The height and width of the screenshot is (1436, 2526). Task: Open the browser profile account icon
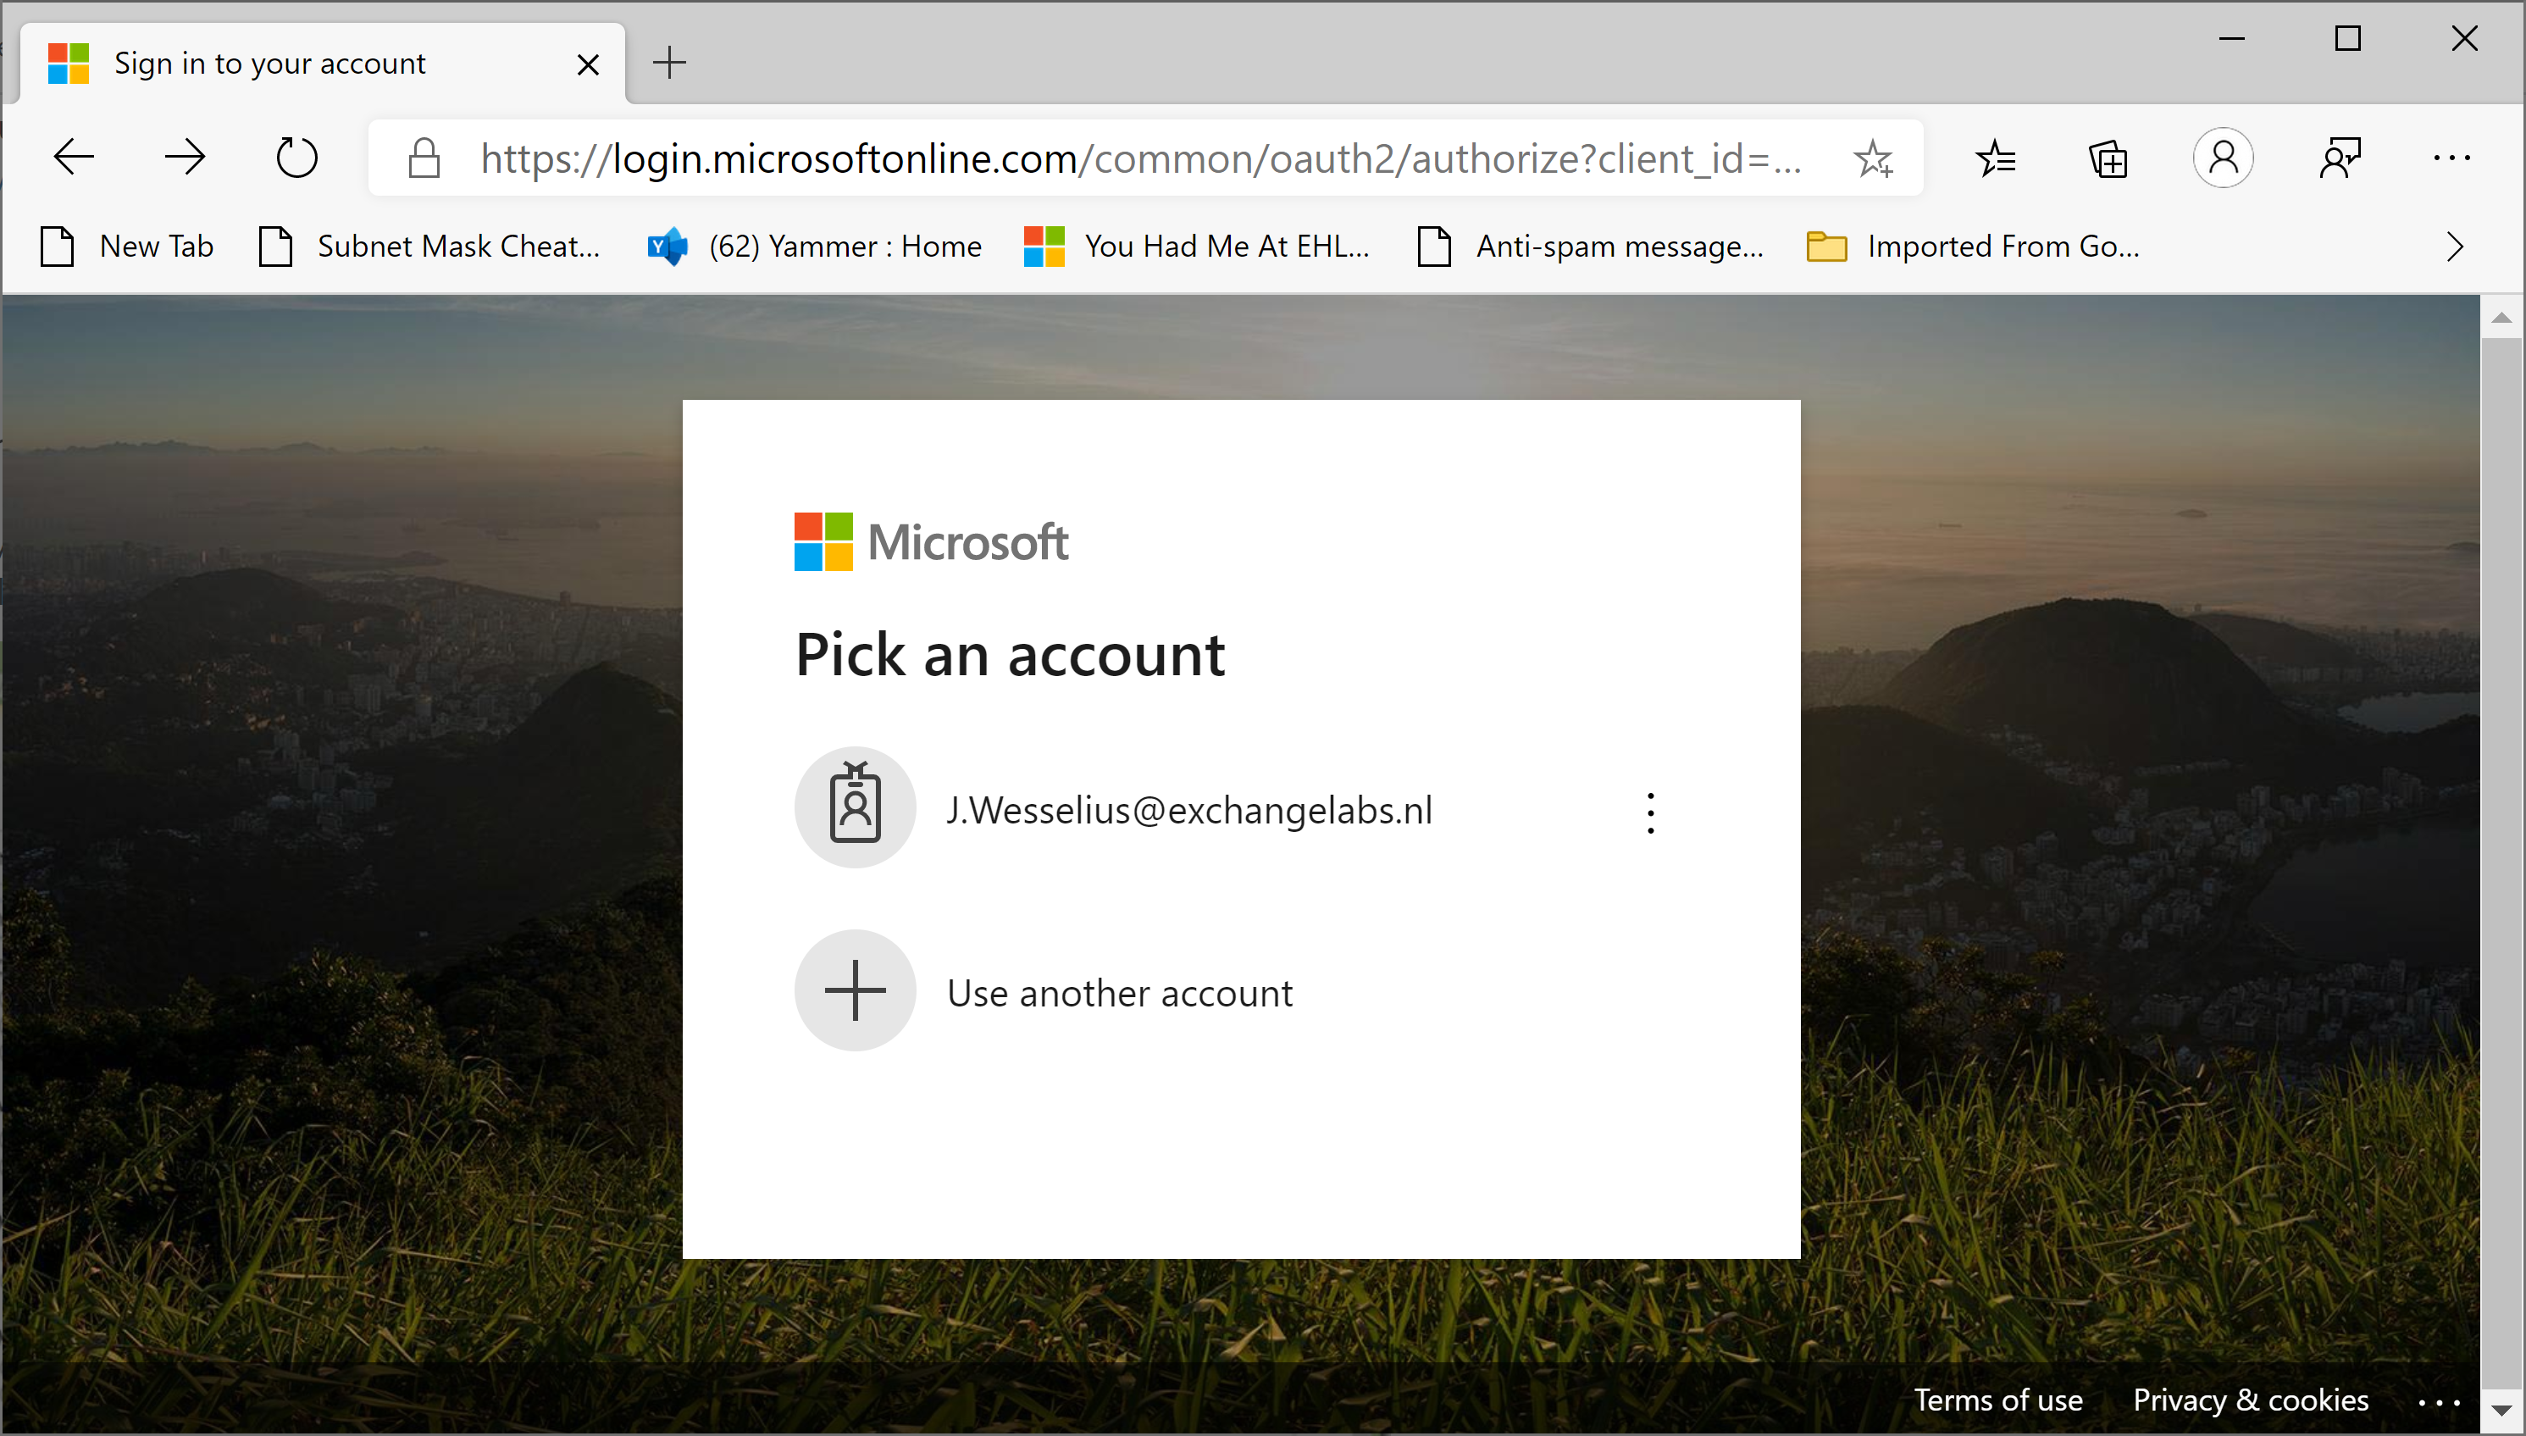(2224, 158)
